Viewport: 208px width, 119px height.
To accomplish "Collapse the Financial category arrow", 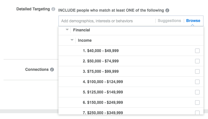I will (67, 30).
